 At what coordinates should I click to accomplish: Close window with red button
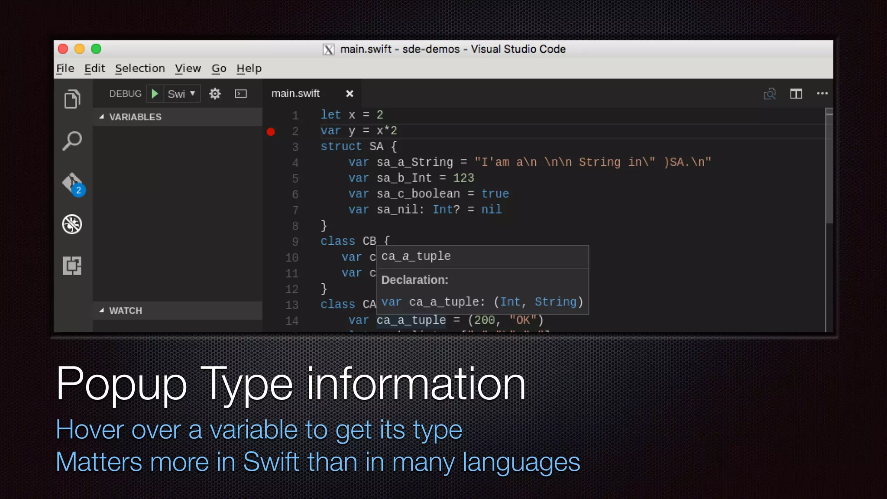click(63, 49)
